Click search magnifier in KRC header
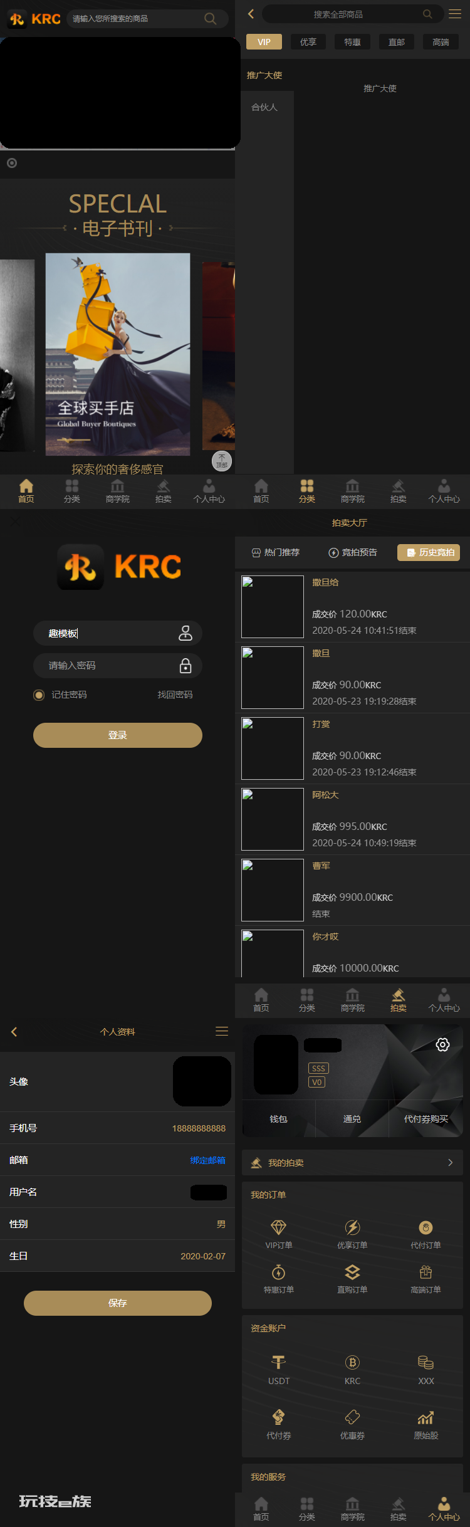470x1527 pixels. (211, 19)
